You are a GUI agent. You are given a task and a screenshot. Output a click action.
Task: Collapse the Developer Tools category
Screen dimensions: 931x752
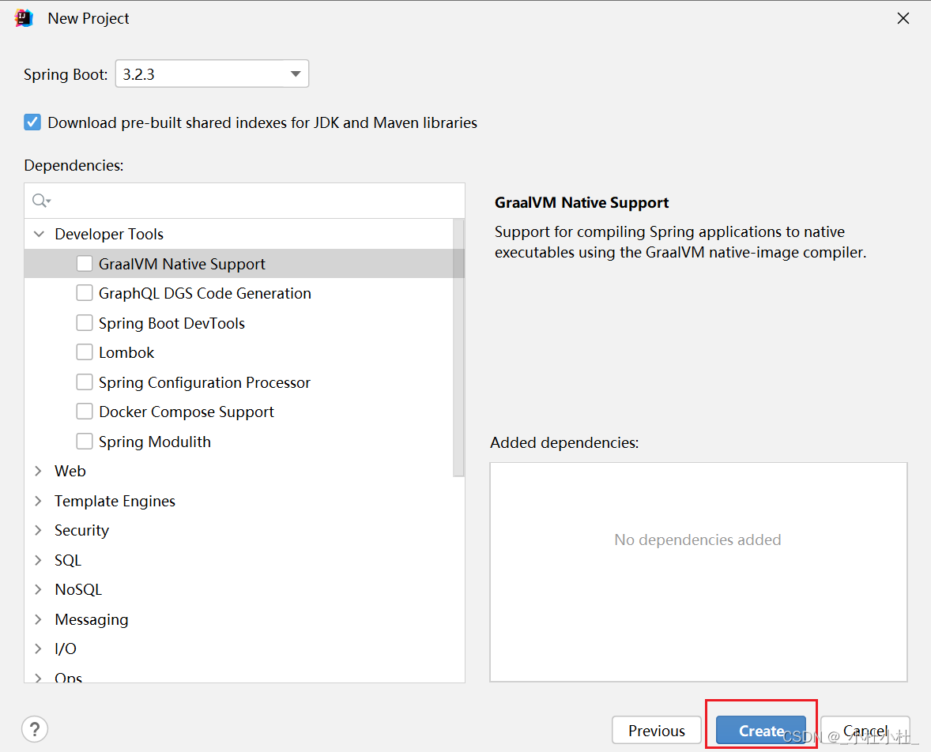pos(40,234)
